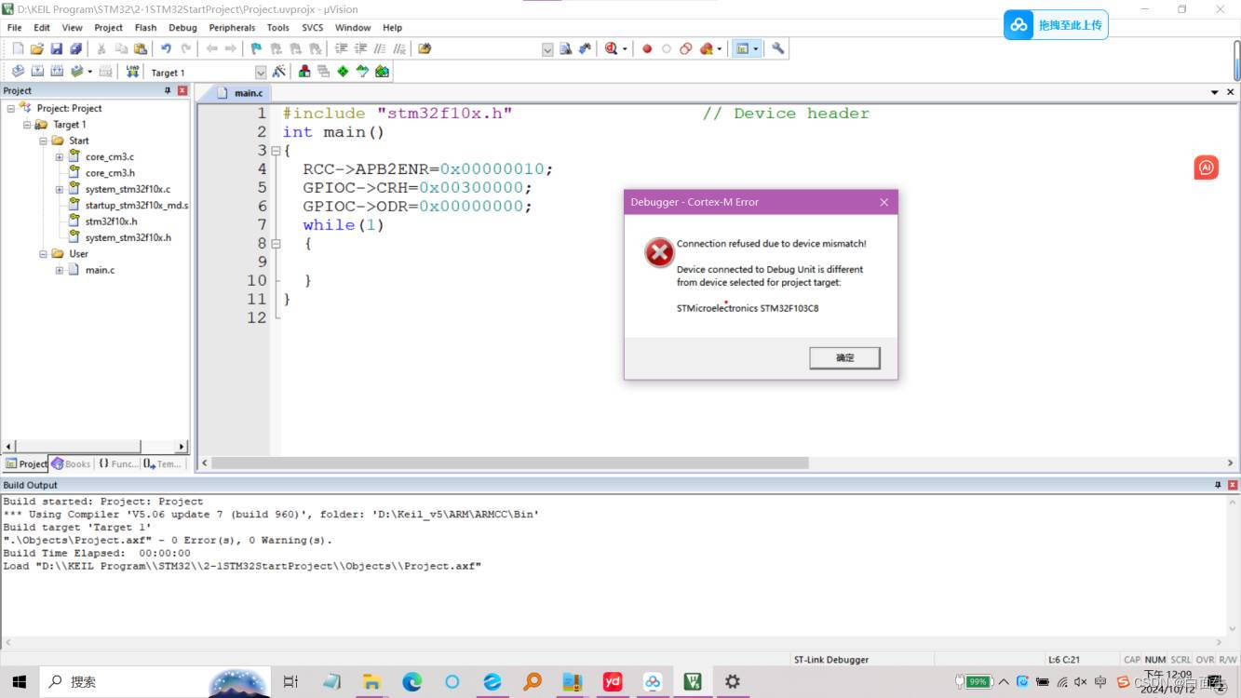Click the Open file folder icon
The image size is (1241, 698).
click(37, 48)
